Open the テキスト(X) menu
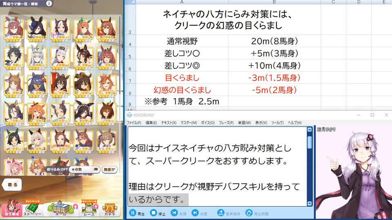This screenshot has height=220, width=392. coord(169,123)
